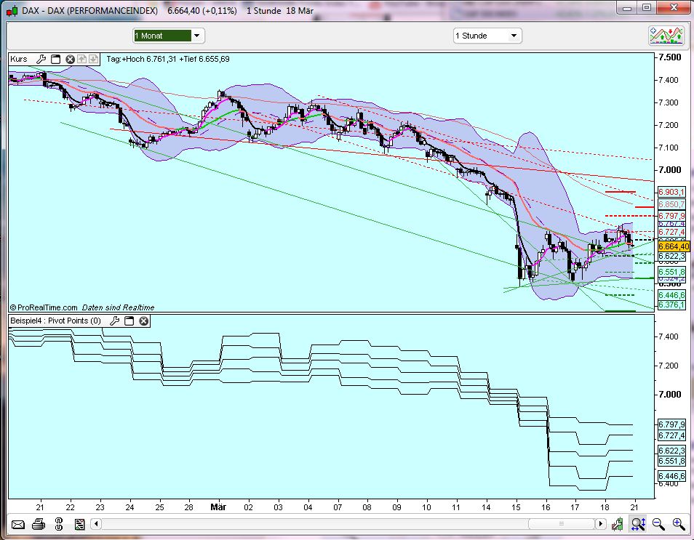This screenshot has height=540, width=694.
Task: Click the chain link icon
Action: coord(59,525)
